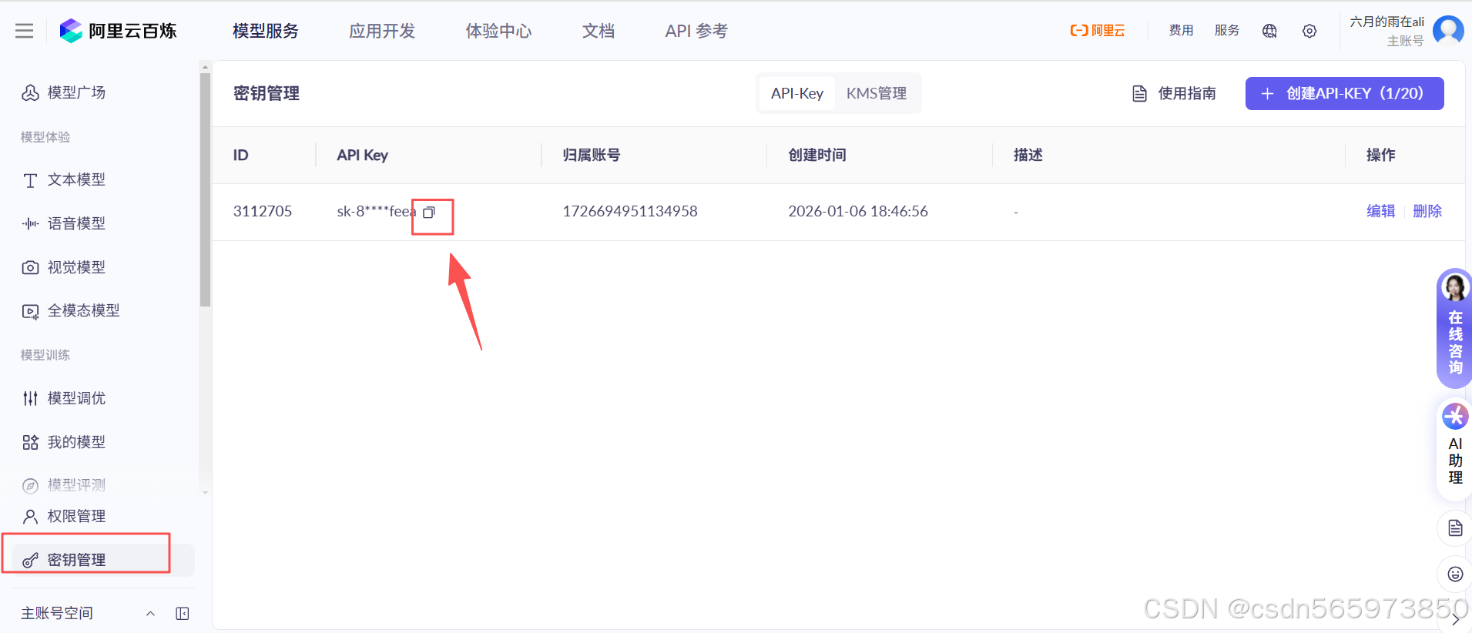Open the 文档 top tab

tap(599, 31)
